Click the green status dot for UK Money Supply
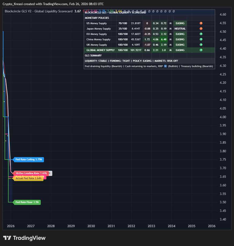The height and width of the screenshot is (246, 234). click(201, 45)
